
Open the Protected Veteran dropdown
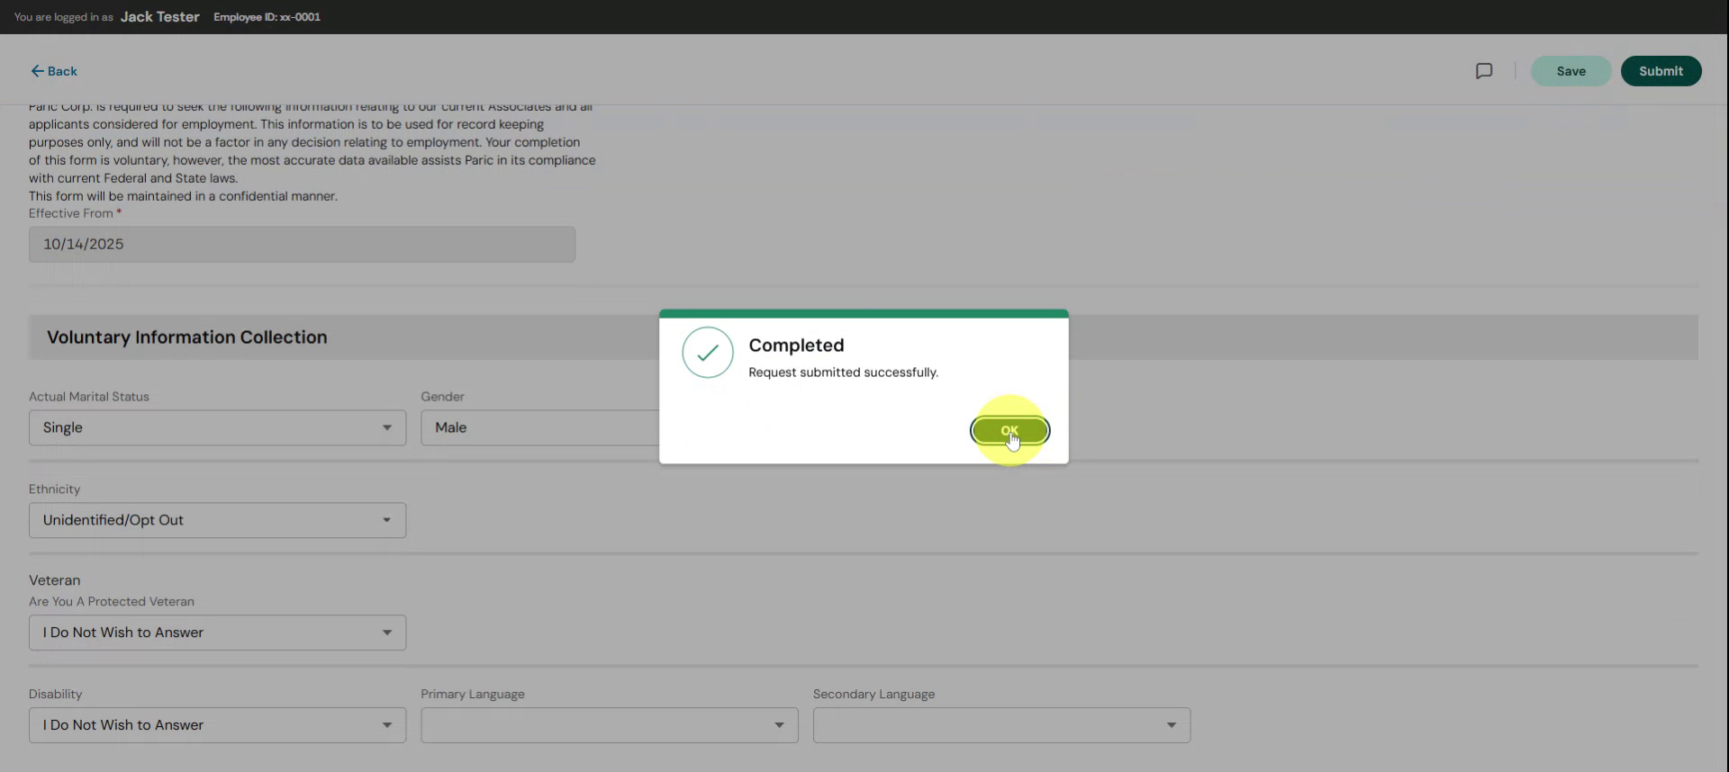tap(217, 633)
